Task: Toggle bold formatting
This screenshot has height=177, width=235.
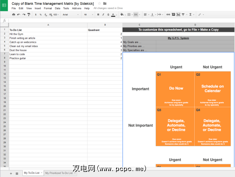Action: 98,15
